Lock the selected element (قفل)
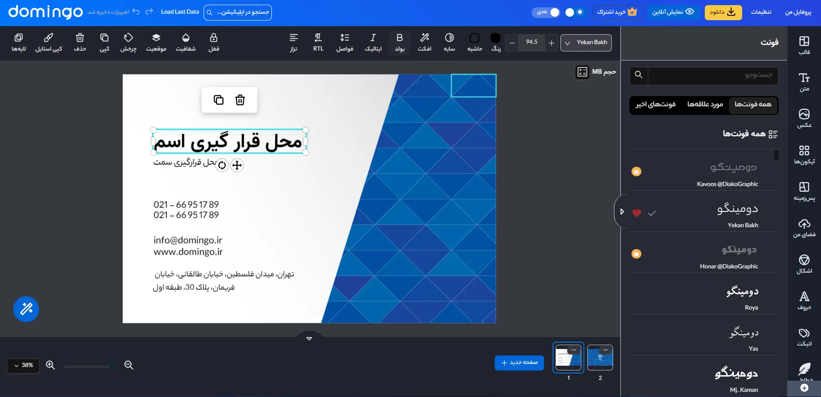821x397 pixels. point(214,42)
